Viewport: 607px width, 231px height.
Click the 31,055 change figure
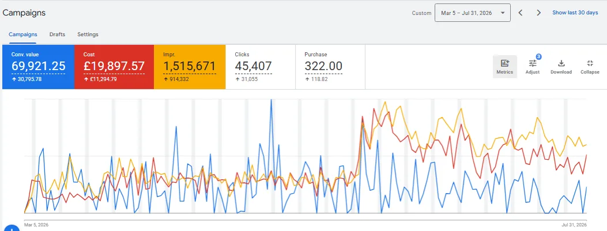tap(248, 79)
